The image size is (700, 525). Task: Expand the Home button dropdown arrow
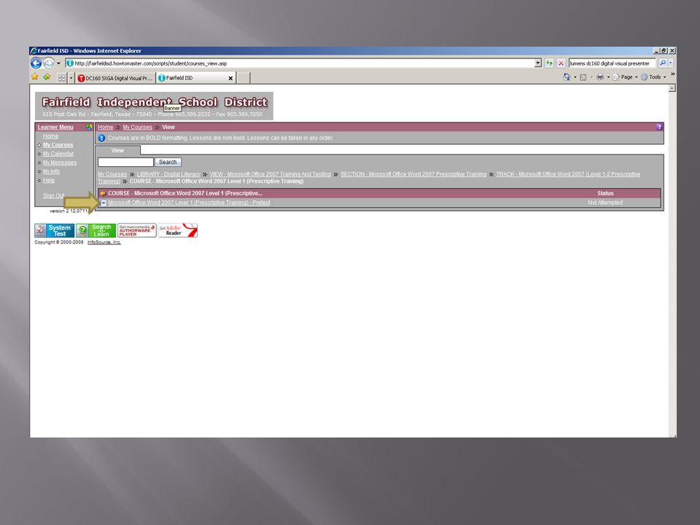pyautogui.click(x=575, y=77)
